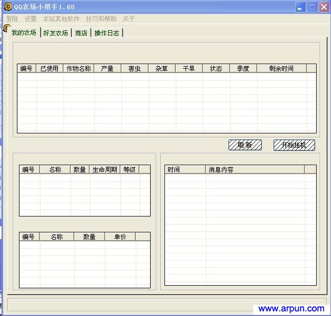Viewport: 331px width, 316px height.
Task: Open the 设置 menu
Action: click(x=31, y=19)
